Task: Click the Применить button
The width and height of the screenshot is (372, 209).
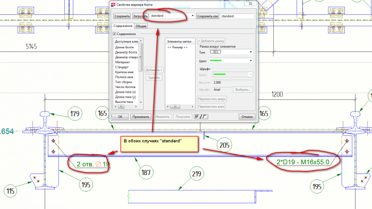Action: click(x=141, y=117)
